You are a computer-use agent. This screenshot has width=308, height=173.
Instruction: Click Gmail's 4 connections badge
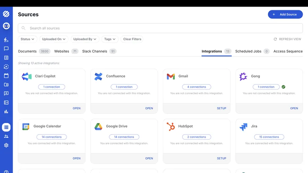(x=196, y=87)
